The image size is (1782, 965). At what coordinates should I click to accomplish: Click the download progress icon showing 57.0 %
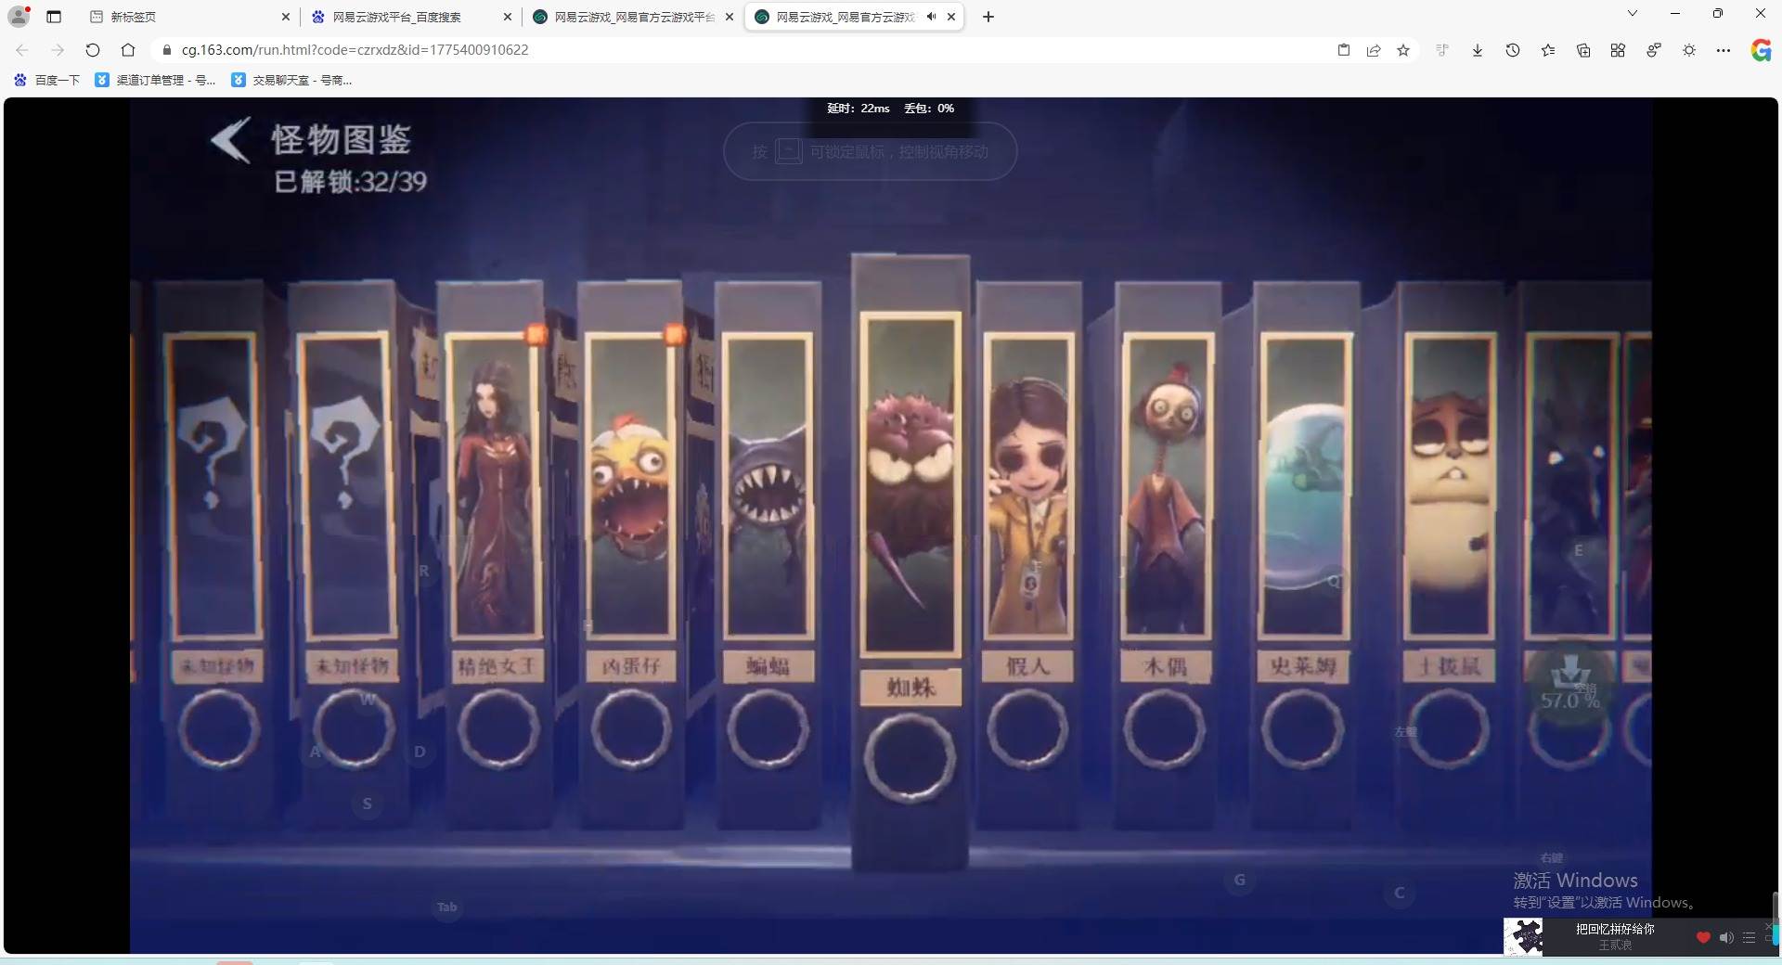tap(1570, 685)
